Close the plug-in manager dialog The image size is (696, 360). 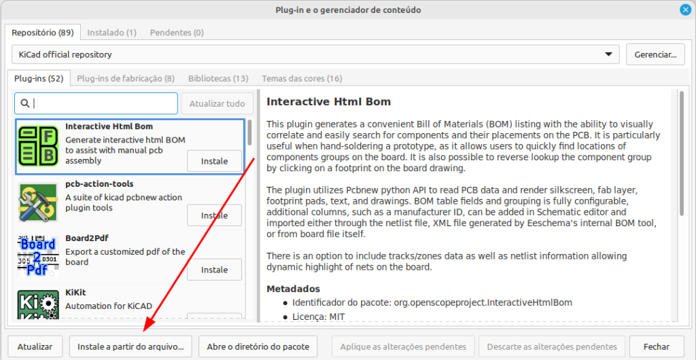pos(685,10)
